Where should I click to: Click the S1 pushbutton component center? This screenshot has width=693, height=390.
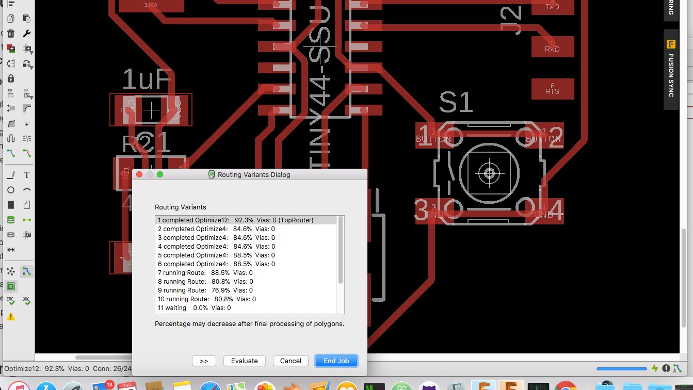(x=489, y=173)
